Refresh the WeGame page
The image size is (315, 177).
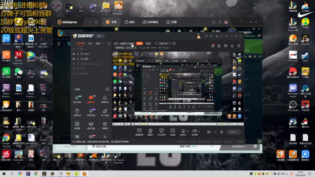(96, 22)
